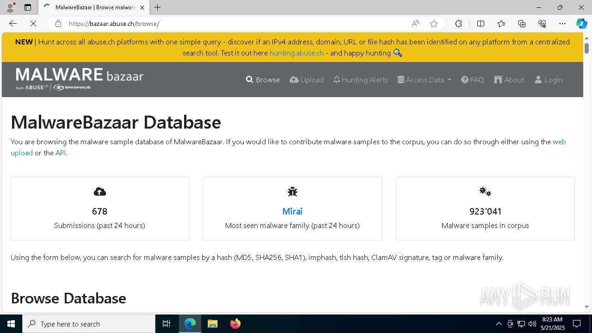592x333 pixels.
Task: Open the Browse nav item
Action: coord(263,80)
